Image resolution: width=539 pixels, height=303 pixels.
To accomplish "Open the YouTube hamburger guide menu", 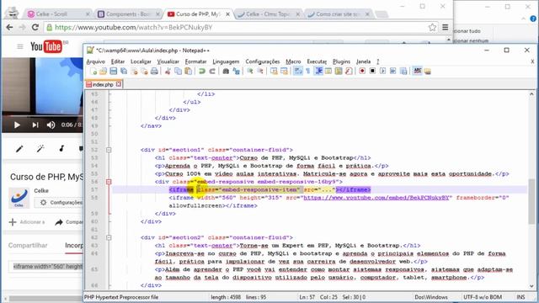I will pyautogui.click(x=20, y=46).
